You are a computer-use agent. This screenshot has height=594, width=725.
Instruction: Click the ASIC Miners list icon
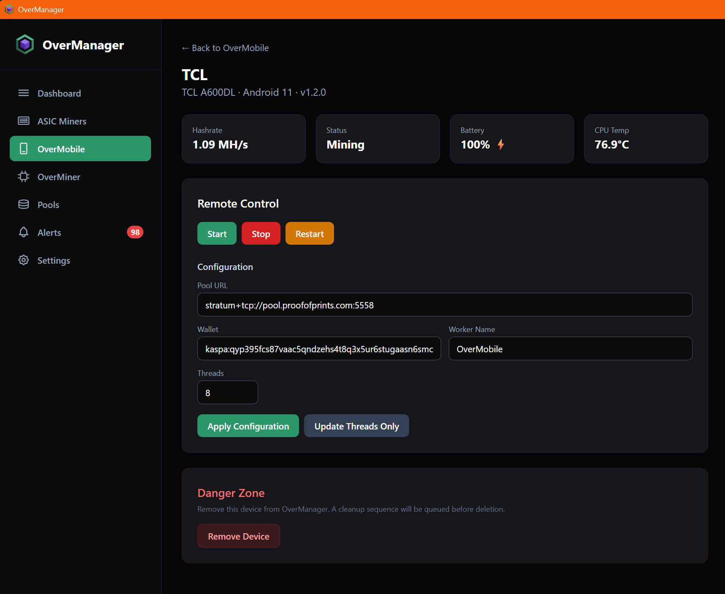click(24, 121)
